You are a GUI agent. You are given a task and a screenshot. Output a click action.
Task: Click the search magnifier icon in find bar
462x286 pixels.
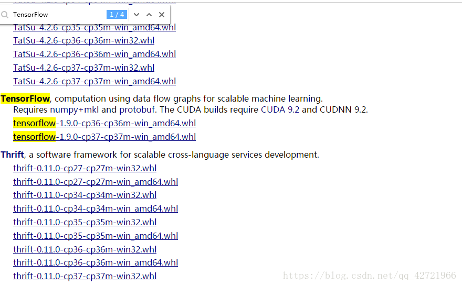coord(5,14)
